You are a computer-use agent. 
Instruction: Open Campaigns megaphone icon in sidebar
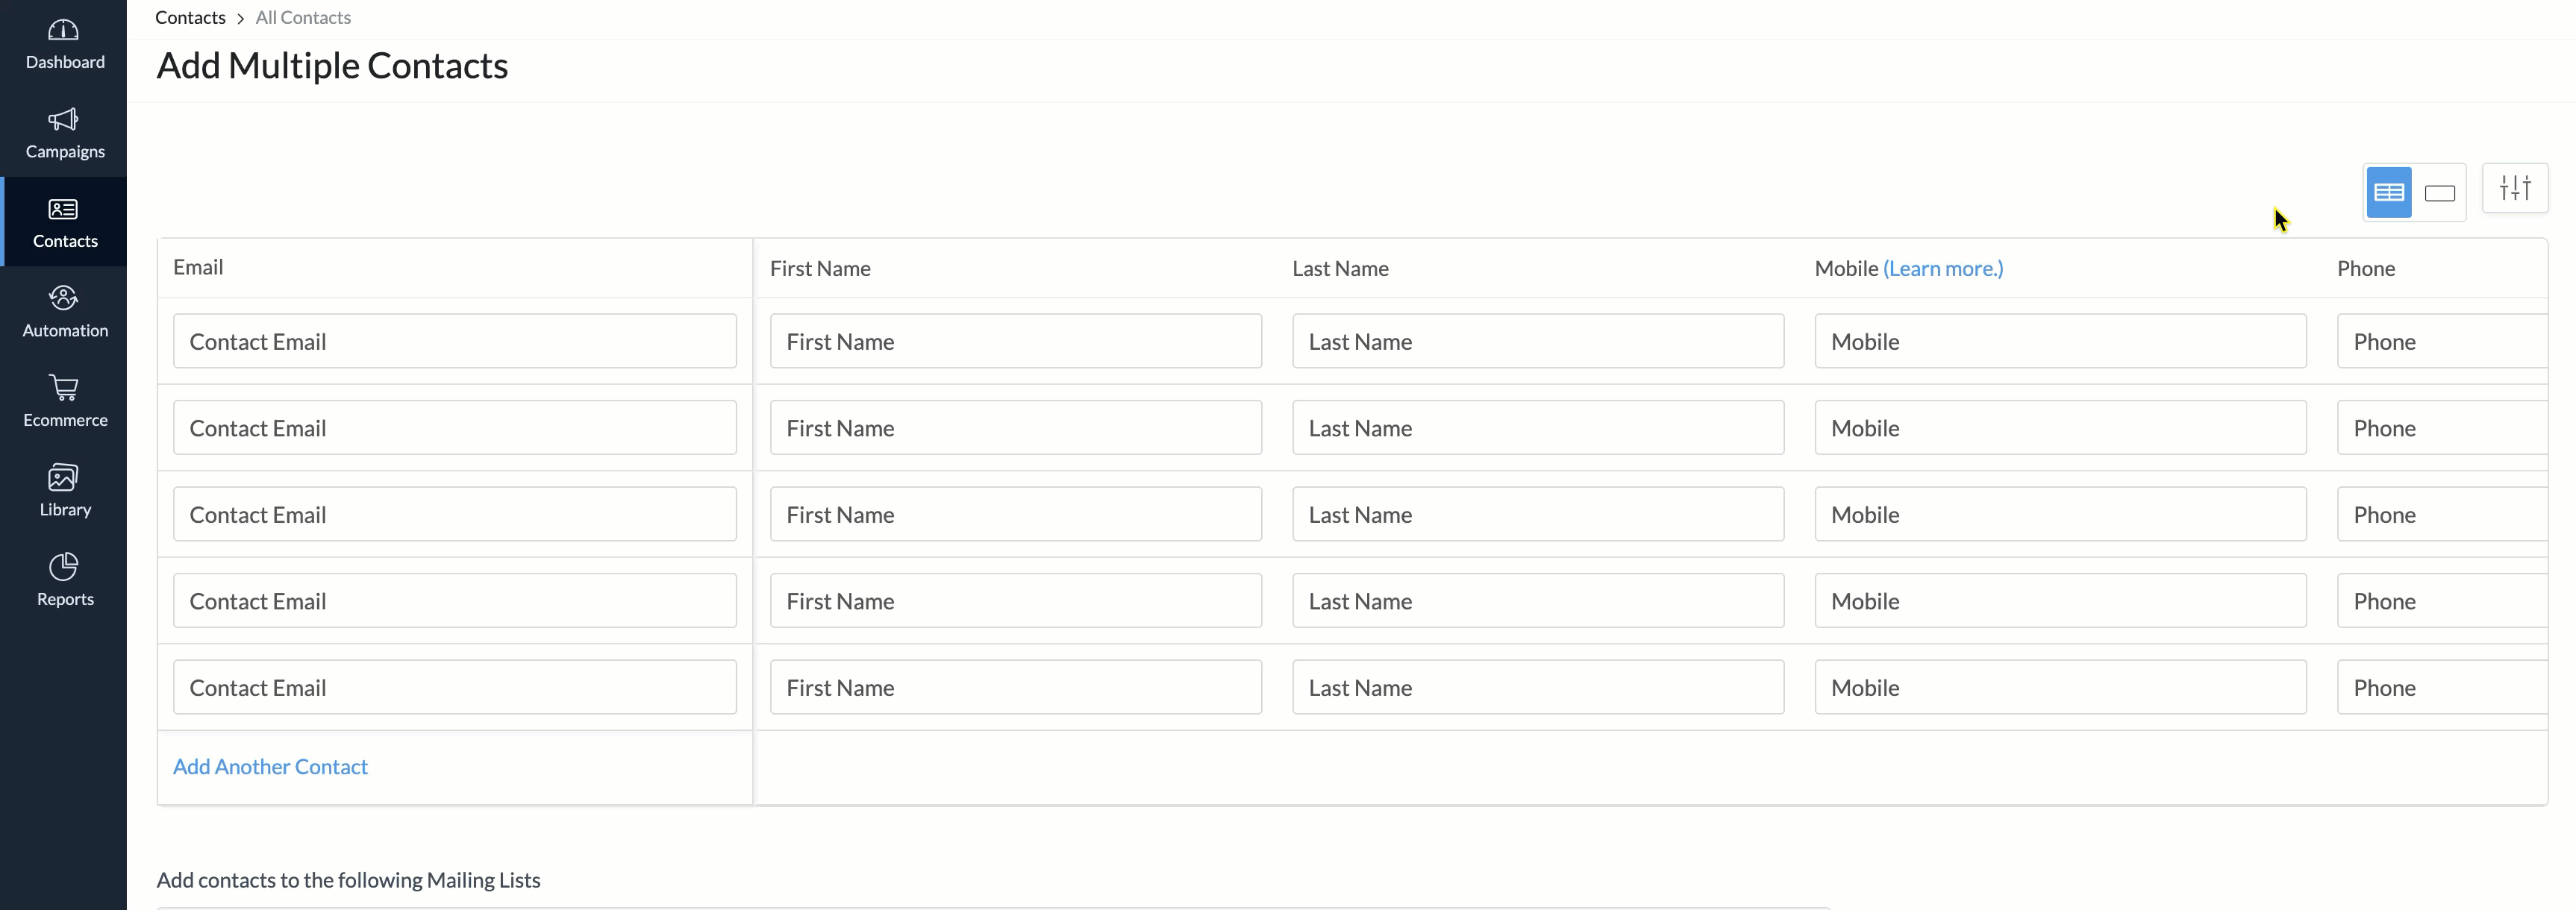[63, 121]
